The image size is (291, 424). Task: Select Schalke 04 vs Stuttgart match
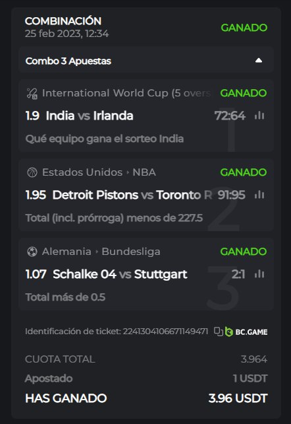[x=120, y=274]
